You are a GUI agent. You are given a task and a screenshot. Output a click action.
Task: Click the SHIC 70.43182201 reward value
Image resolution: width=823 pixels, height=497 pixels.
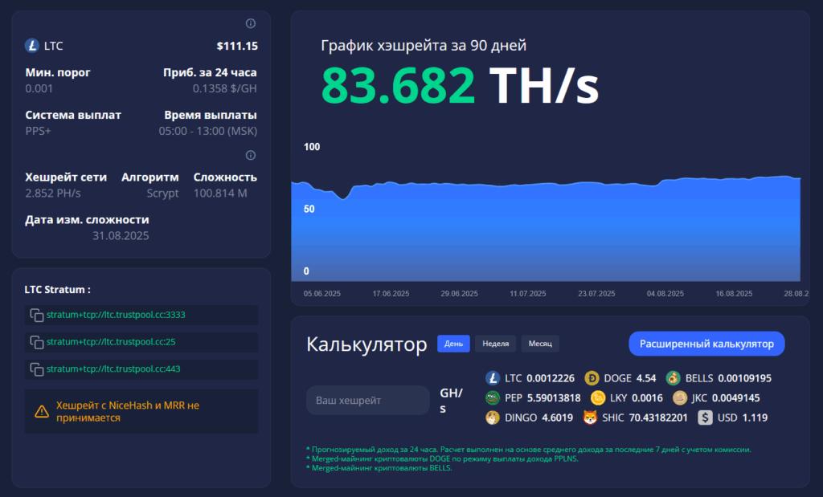(x=658, y=418)
